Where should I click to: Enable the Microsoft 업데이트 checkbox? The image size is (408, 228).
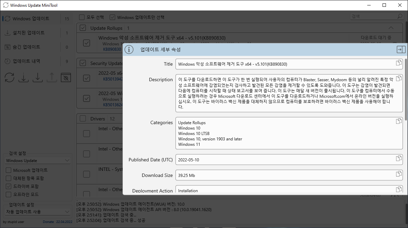click(8, 170)
